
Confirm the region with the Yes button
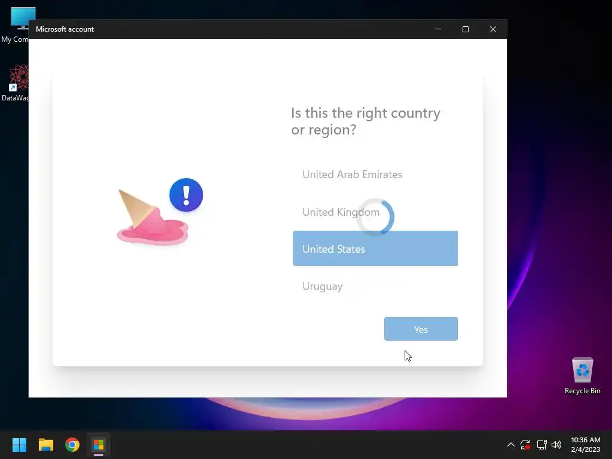click(421, 329)
